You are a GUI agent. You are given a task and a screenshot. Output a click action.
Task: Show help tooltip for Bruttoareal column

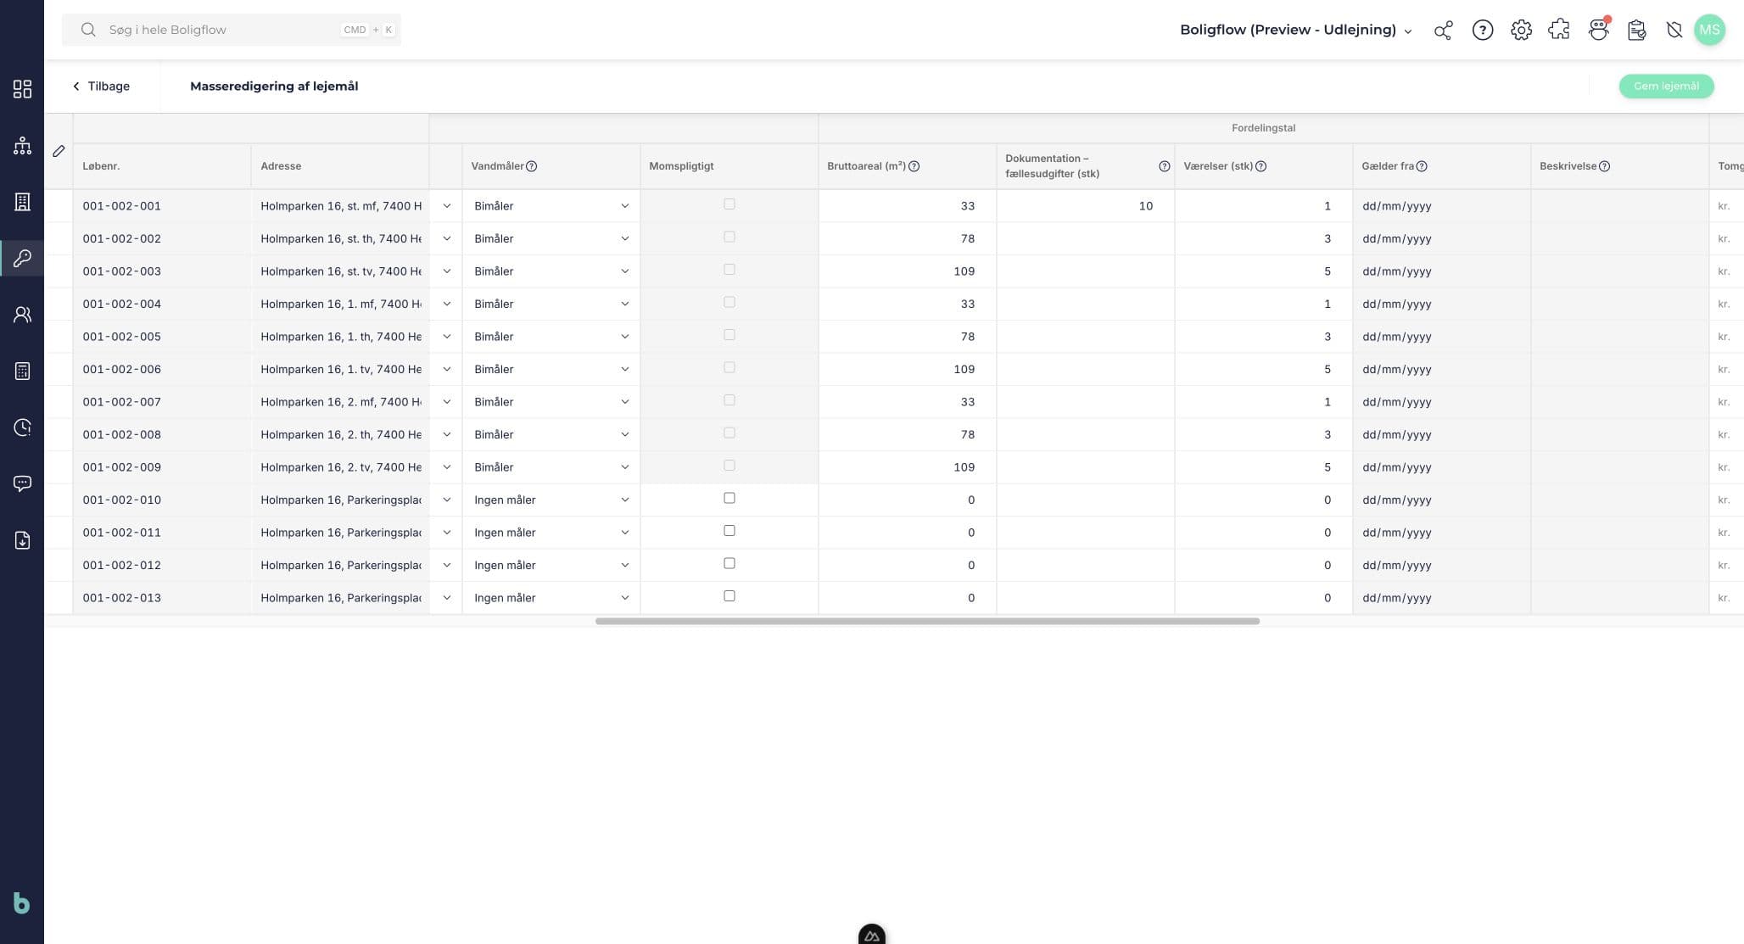coord(914,166)
